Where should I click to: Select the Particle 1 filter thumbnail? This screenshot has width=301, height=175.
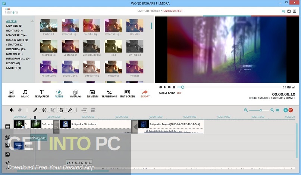(x=49, y=25)
